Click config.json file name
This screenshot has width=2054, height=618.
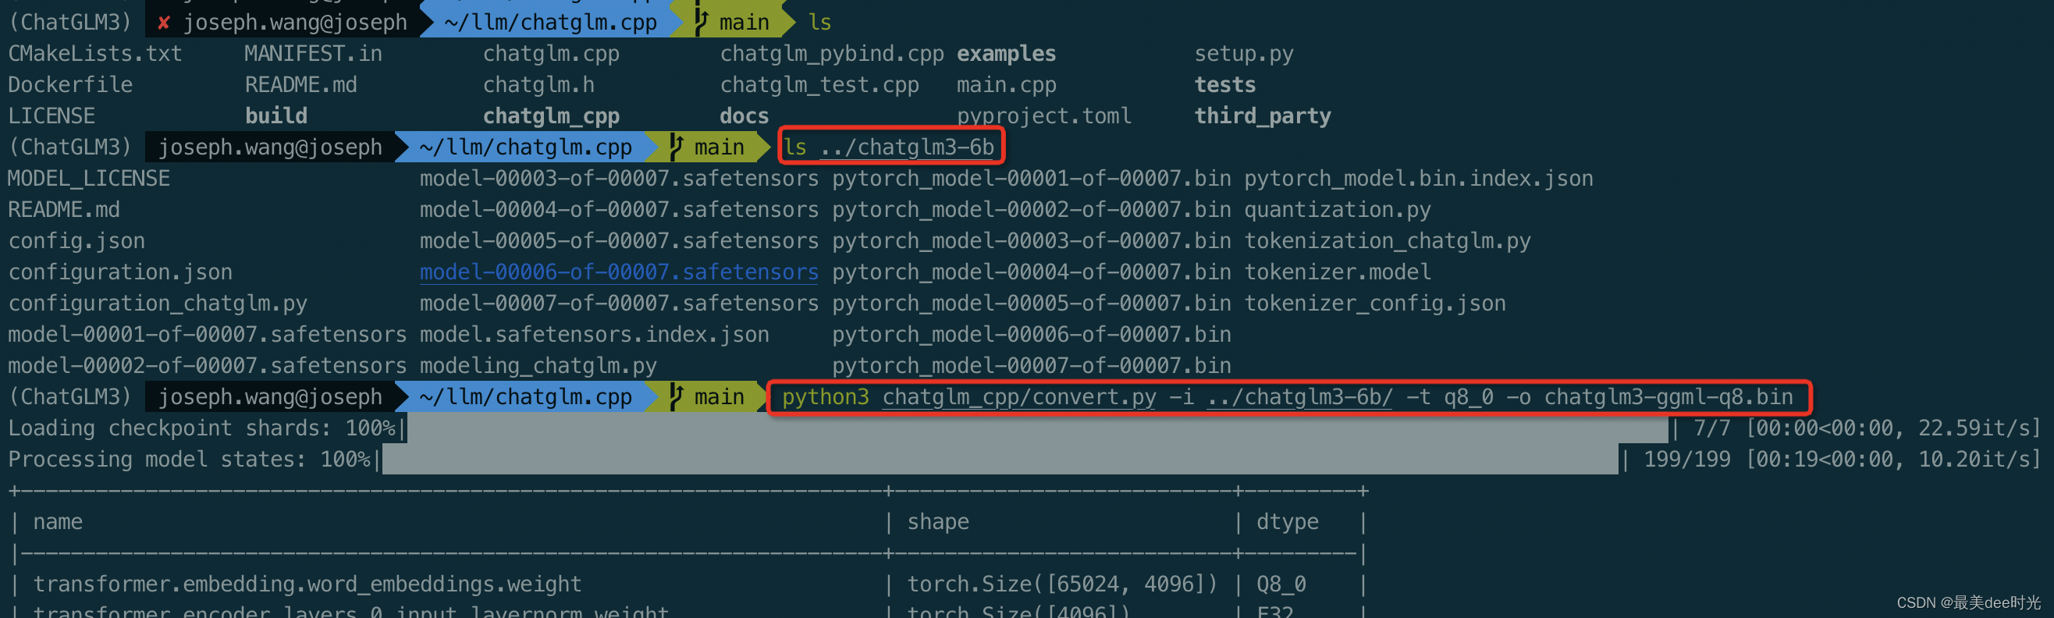(76, 241)
